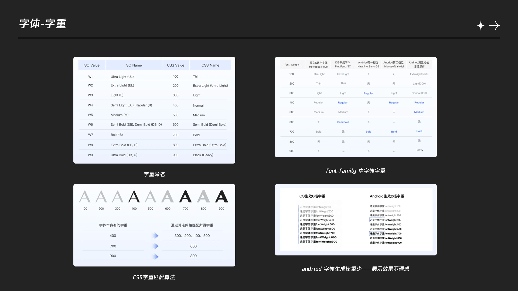Click the bold letter A above 900
The height and width of the screenshot is (291, 518).
[x=221, y=197]
